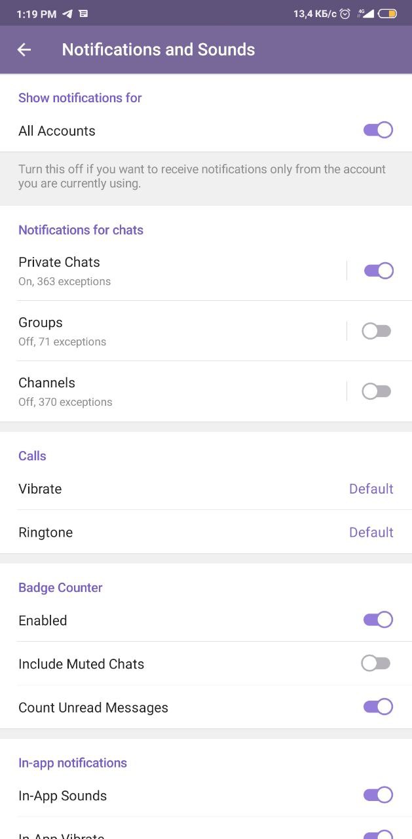Turn off In-App Sounds toggle

[378, 795]
